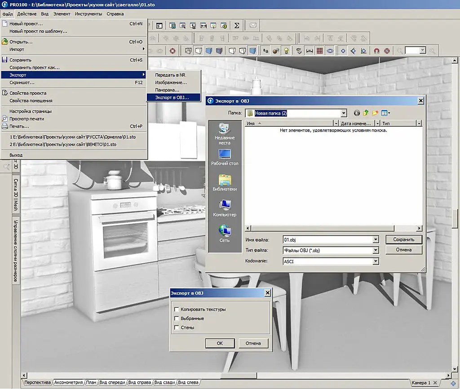Select the dark shaded cube display mode

click(219, 51)
